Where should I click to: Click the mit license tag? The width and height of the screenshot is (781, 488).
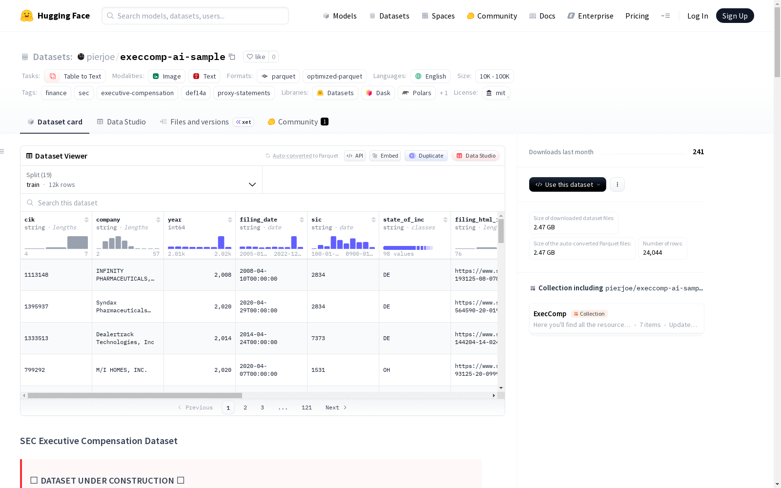[496, 93]
